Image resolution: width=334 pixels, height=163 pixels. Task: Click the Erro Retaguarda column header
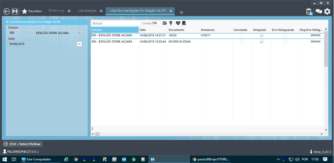pos(285,30)
